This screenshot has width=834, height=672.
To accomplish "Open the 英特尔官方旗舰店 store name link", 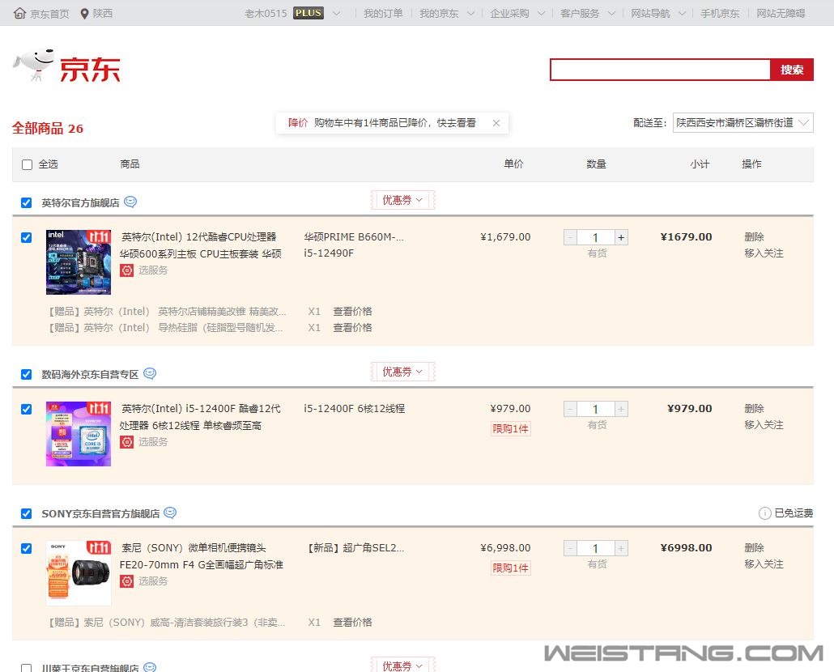I will (80, 202).
